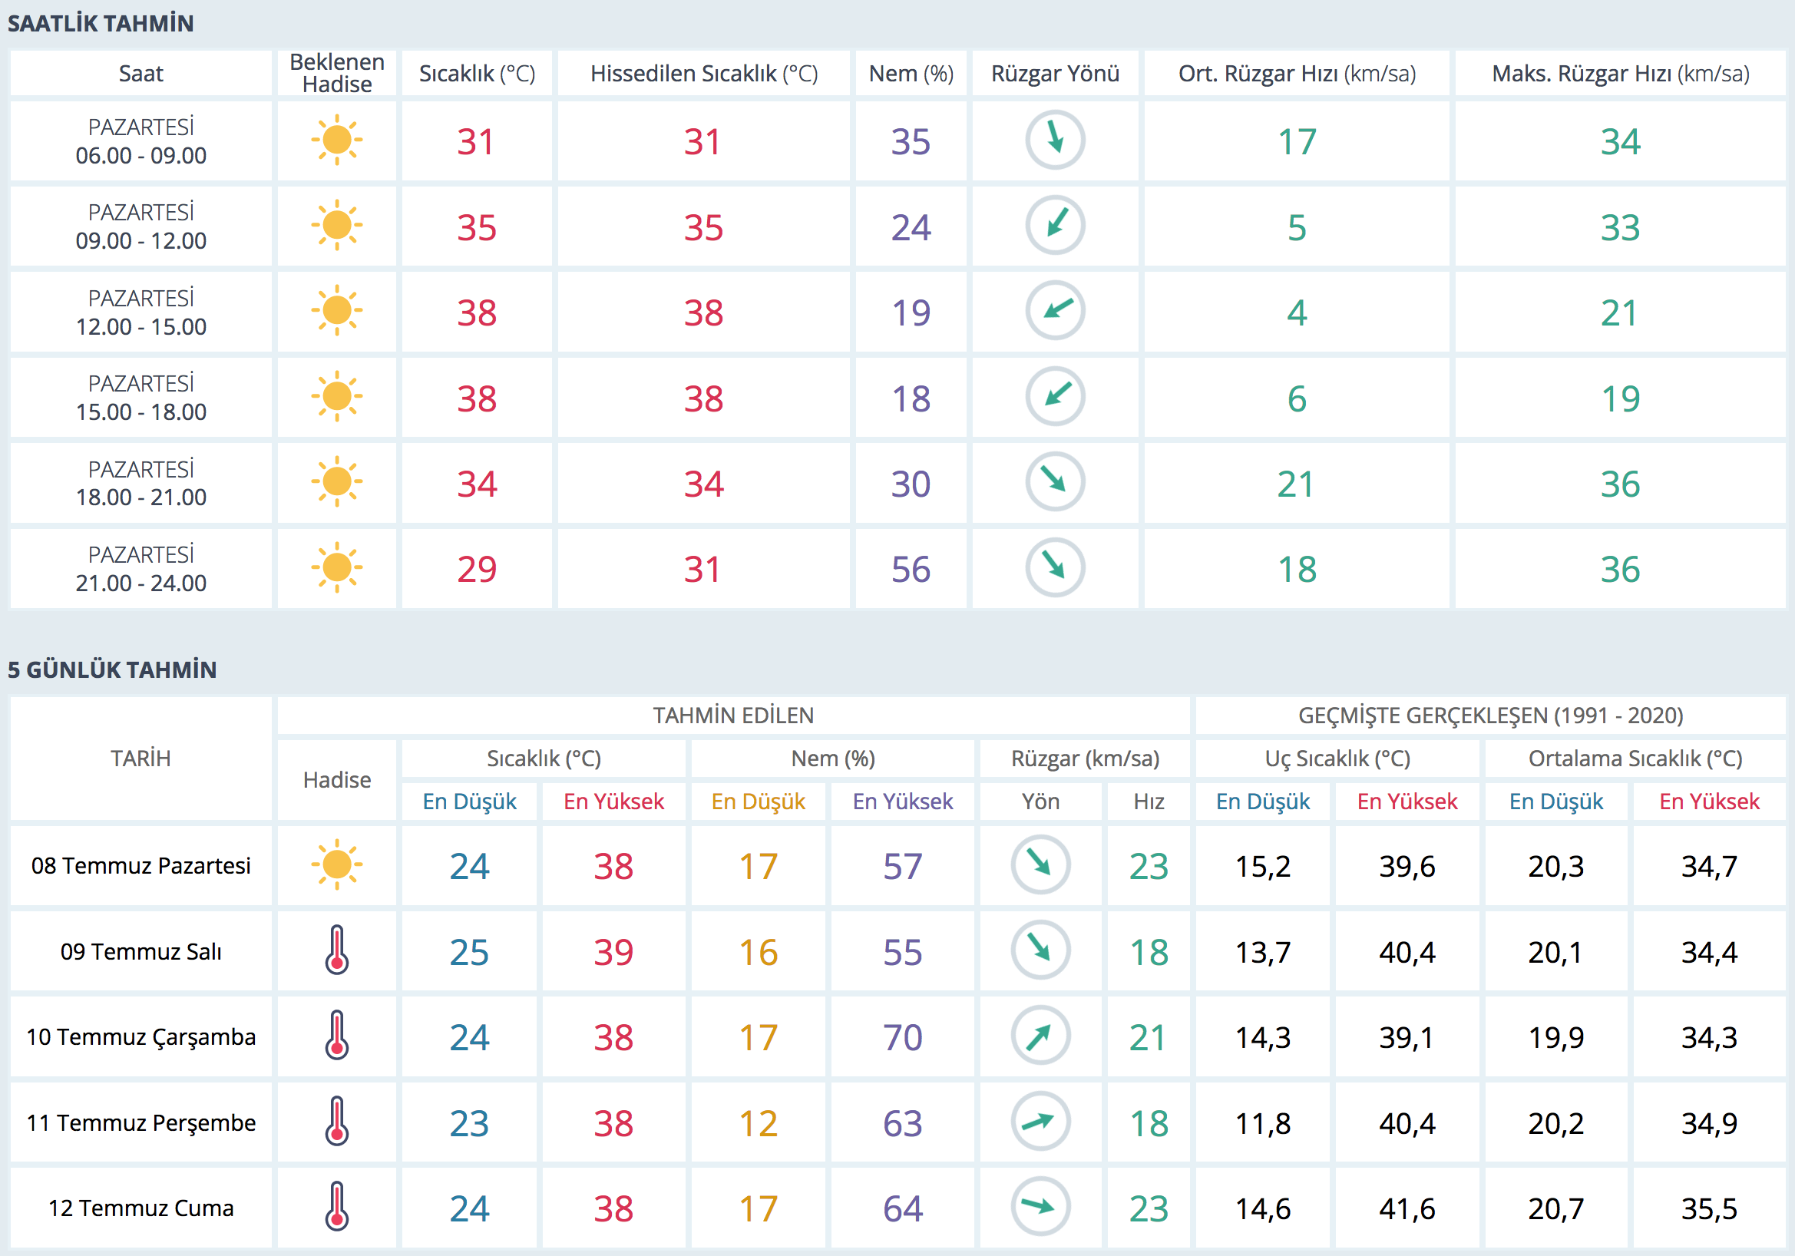
Task: Click GEÇMİŞTE GERÇEKLEŞEN (1991 - 2020) header
Action: 1490,716
